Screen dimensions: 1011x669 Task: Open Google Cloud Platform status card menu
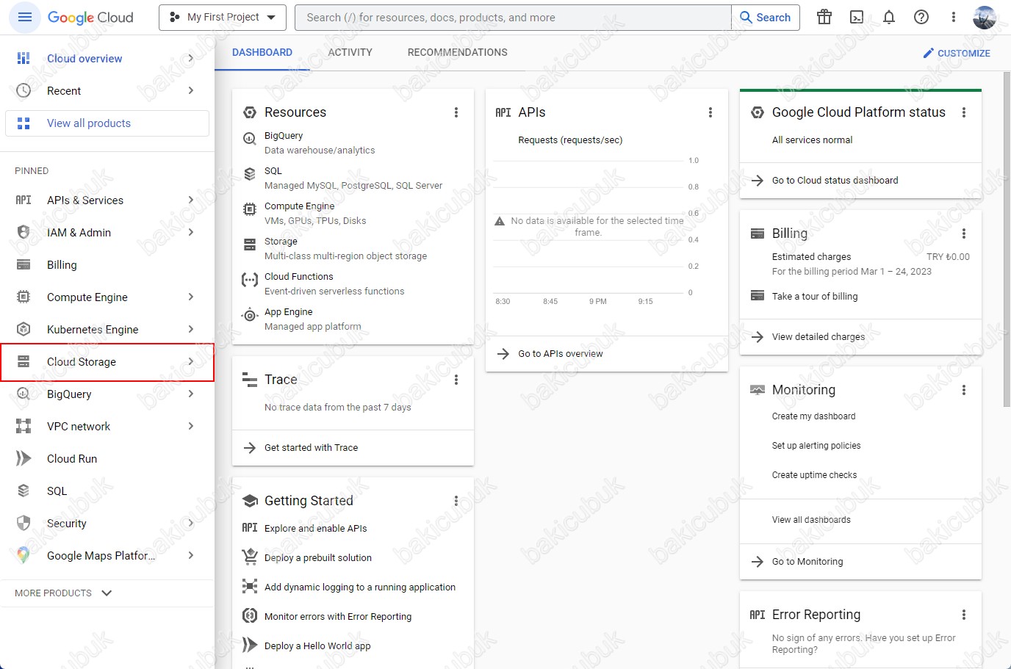click(964, 112)
